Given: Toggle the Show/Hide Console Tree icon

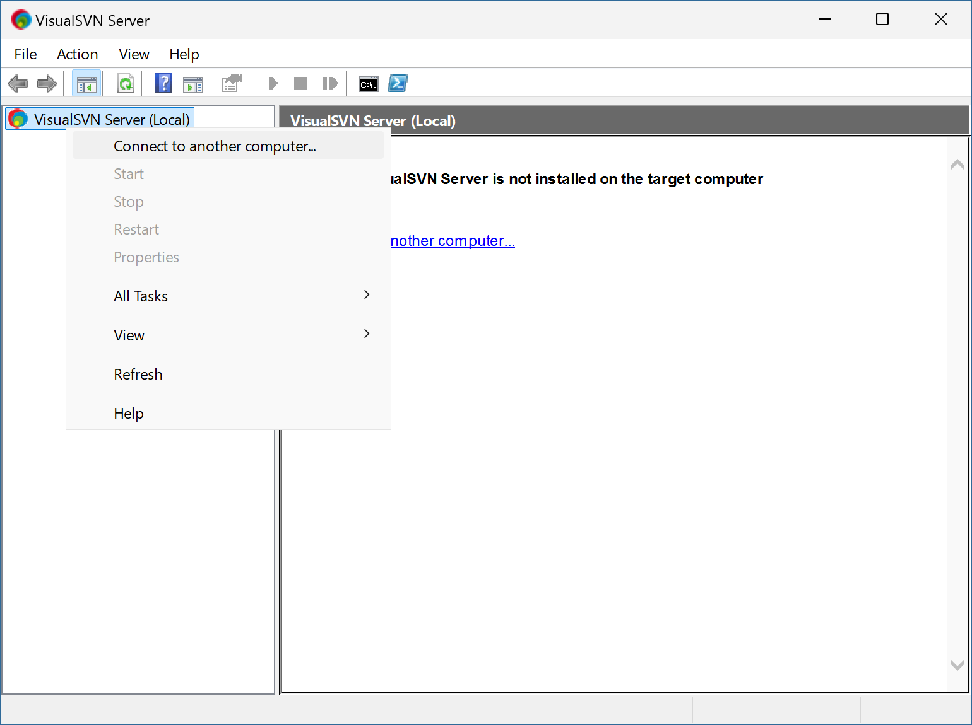Looking at the screenshot, I should point(86,83).
